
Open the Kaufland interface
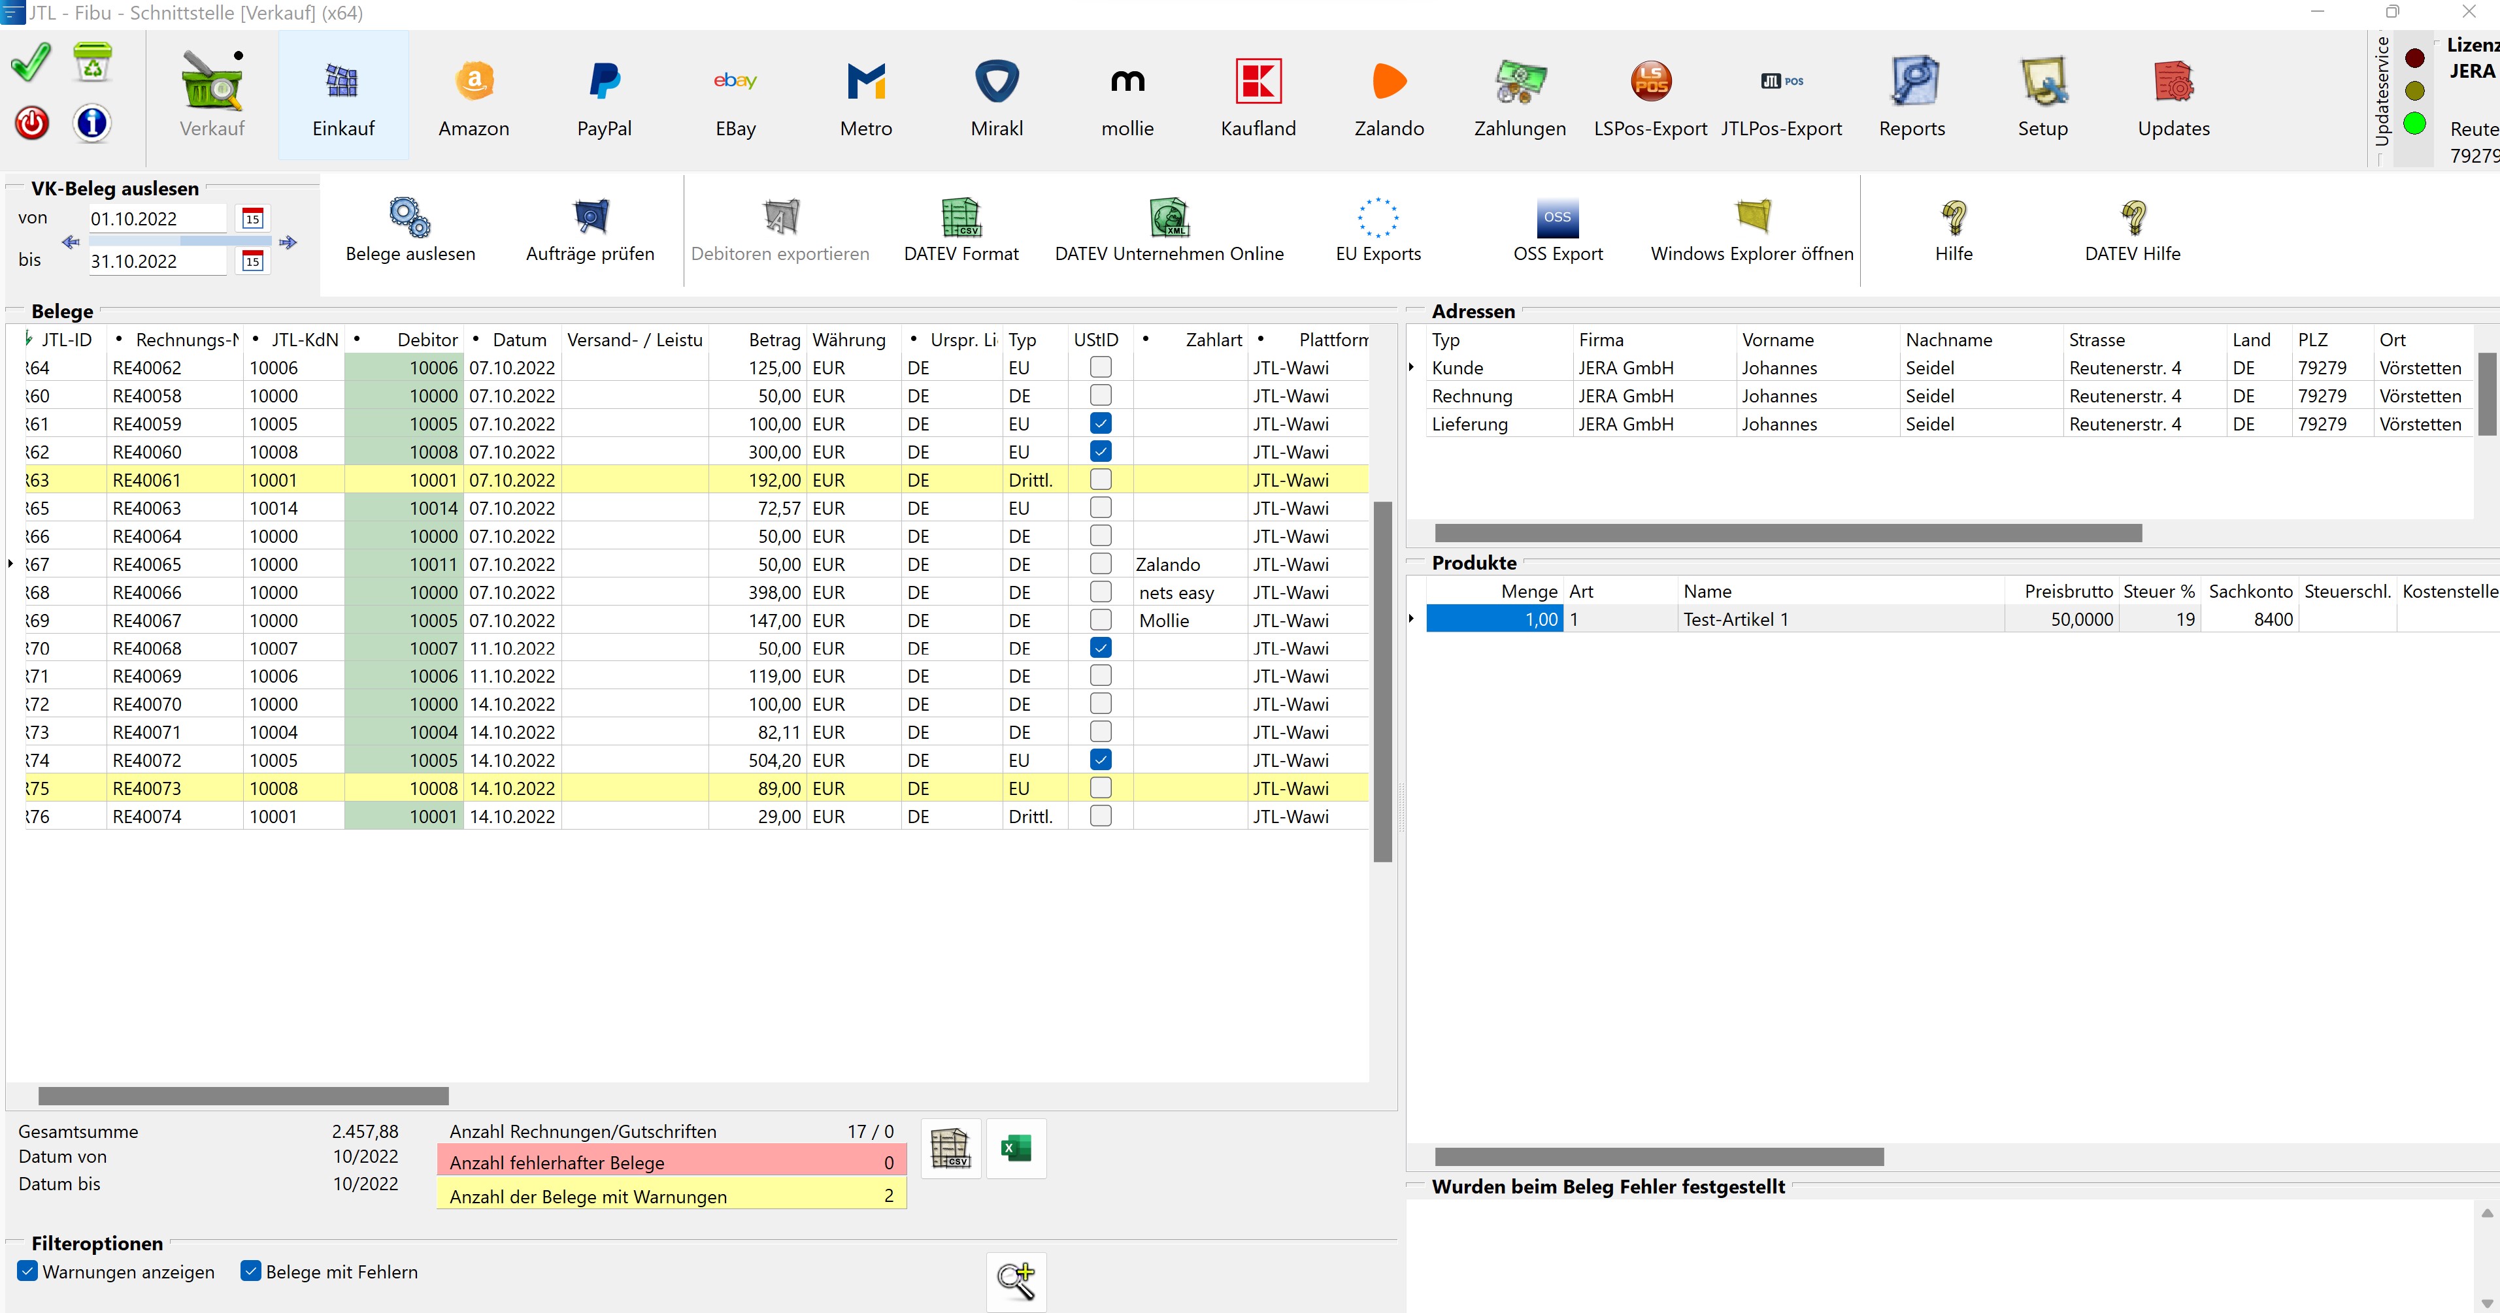point(1259,95)
